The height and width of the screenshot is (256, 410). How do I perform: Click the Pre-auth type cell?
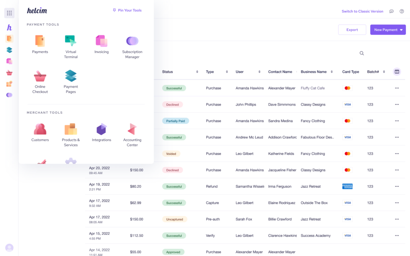click(x=213, y=219)
